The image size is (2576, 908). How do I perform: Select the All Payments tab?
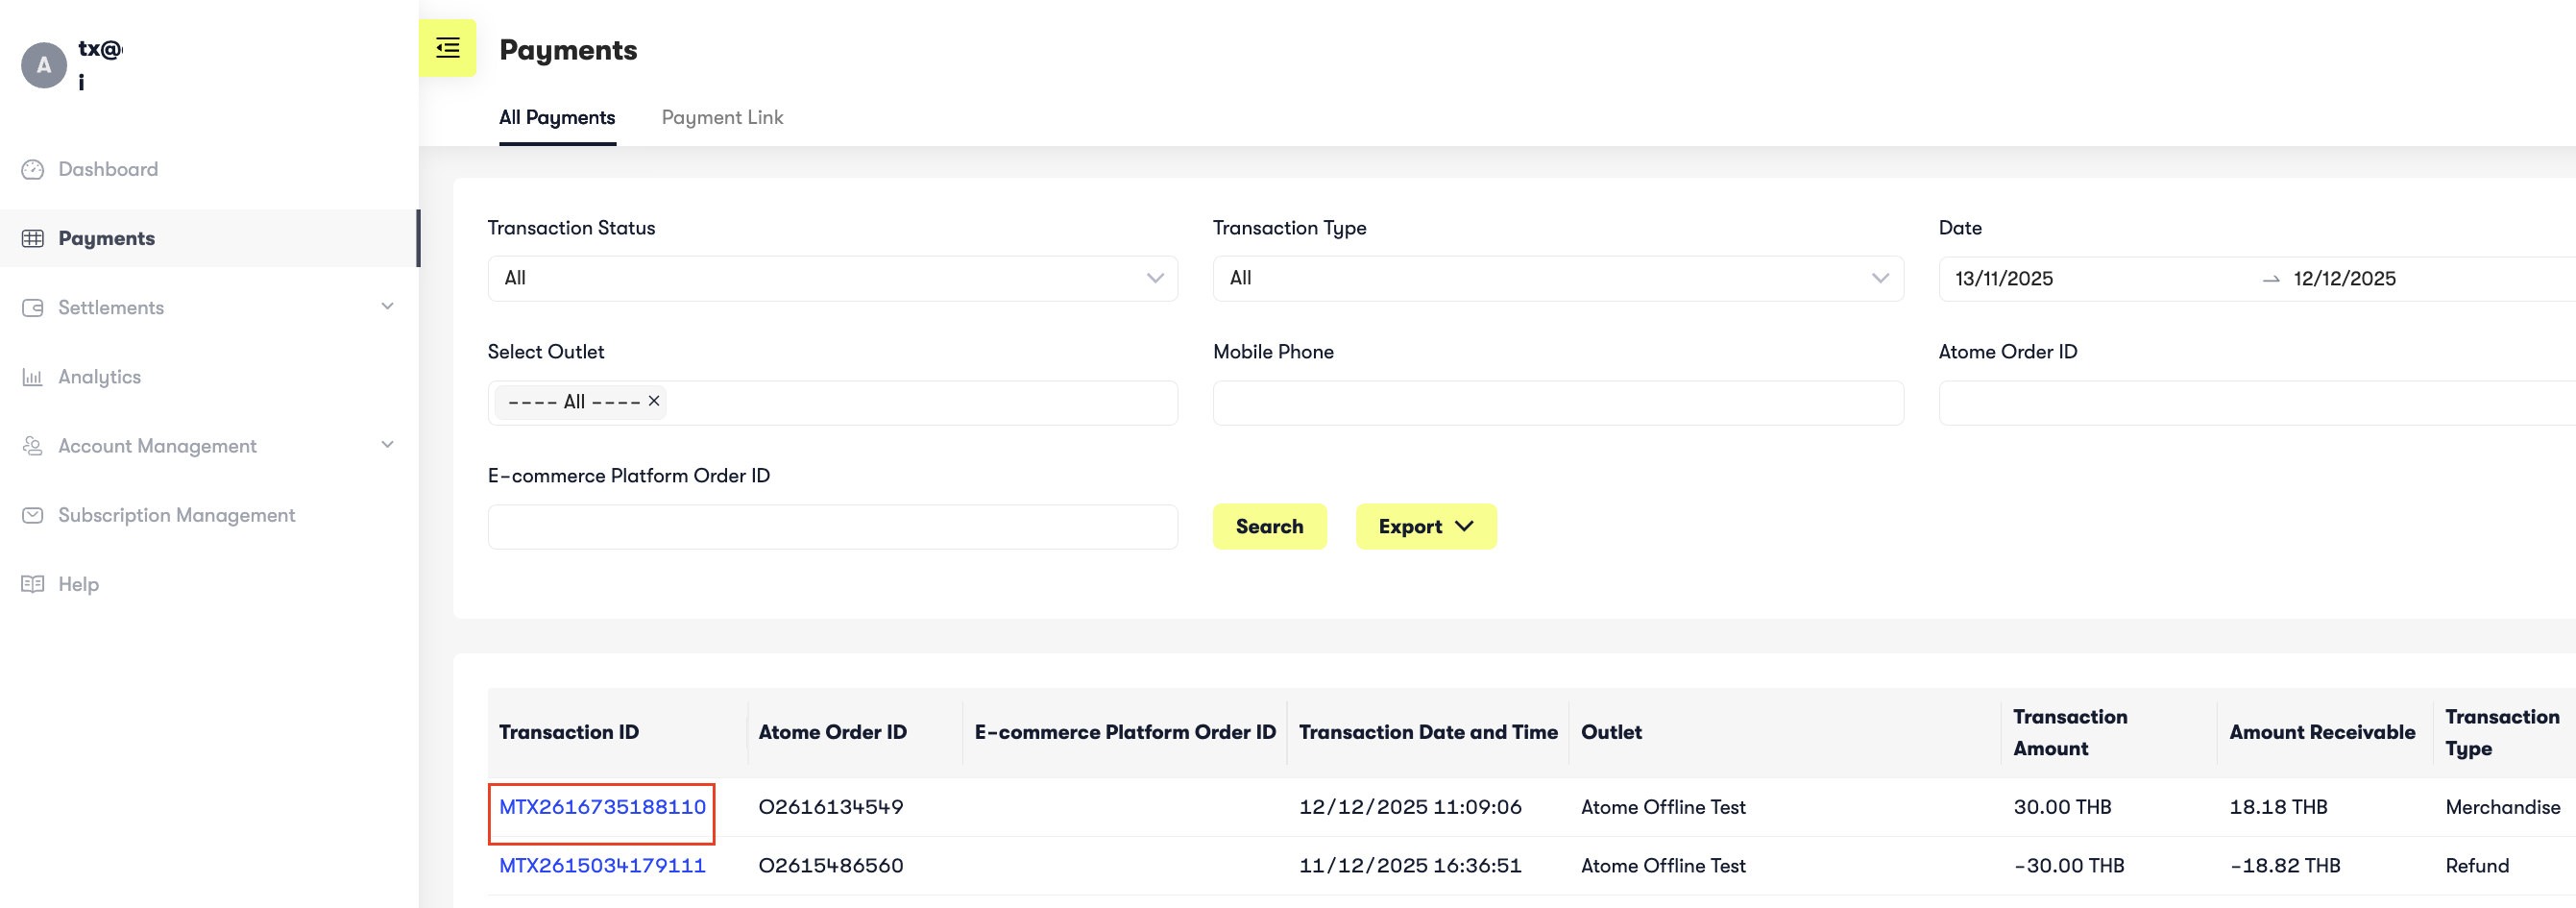[557, 117]
